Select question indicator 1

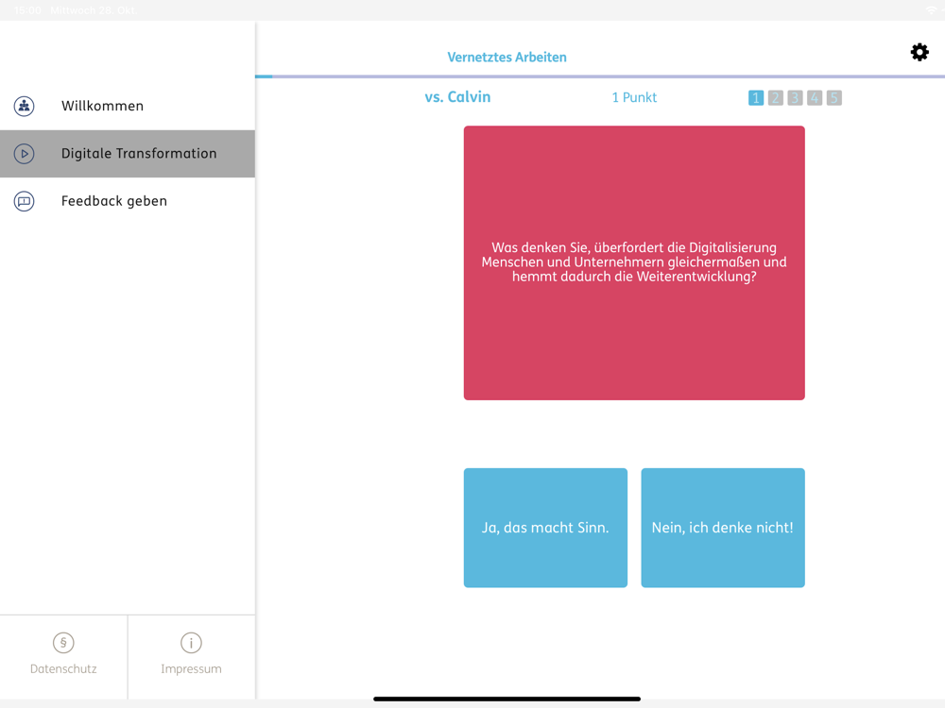pos(756,98)
